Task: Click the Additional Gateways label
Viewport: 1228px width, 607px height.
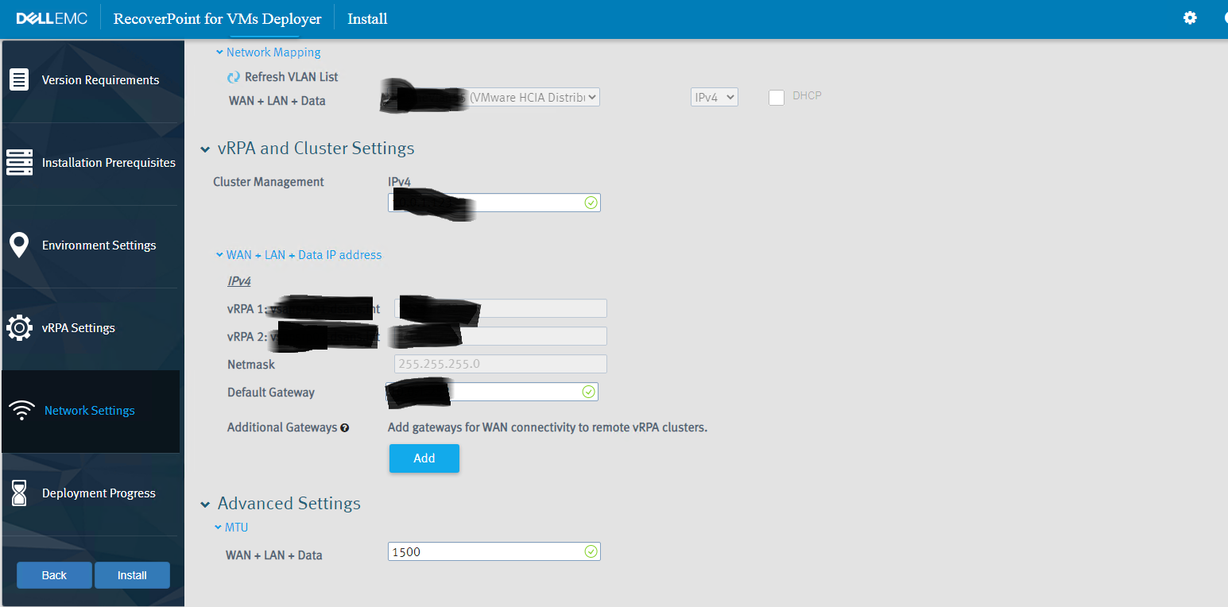Action: tap(282, 427)
